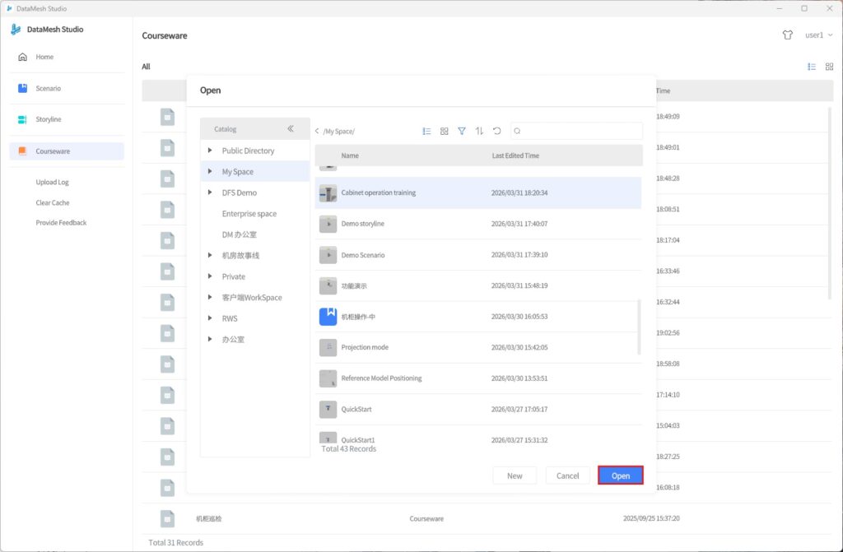Switch Open dialog to list view
843x552 pixels.
tap(426, 131)
